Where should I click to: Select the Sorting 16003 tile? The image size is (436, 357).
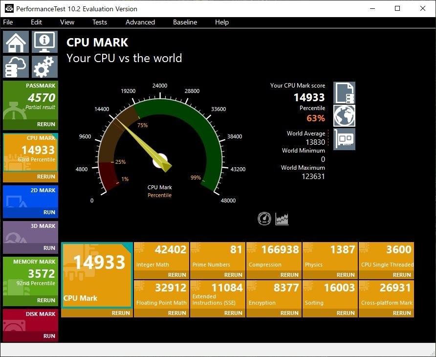coord(330,294)
